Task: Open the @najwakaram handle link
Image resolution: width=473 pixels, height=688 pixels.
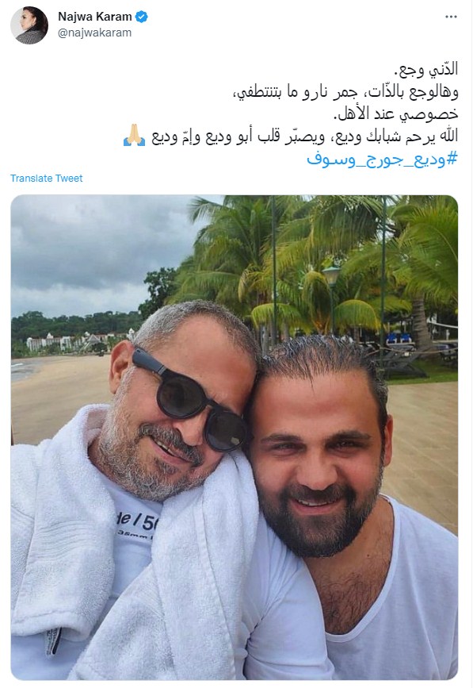Action: click(x=94, y=33)
